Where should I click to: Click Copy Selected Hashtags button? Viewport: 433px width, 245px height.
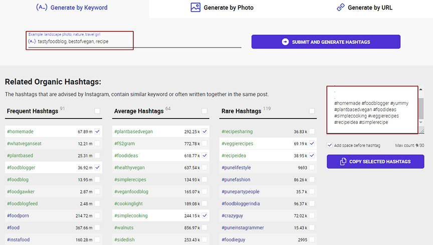[x=375, y=161]
